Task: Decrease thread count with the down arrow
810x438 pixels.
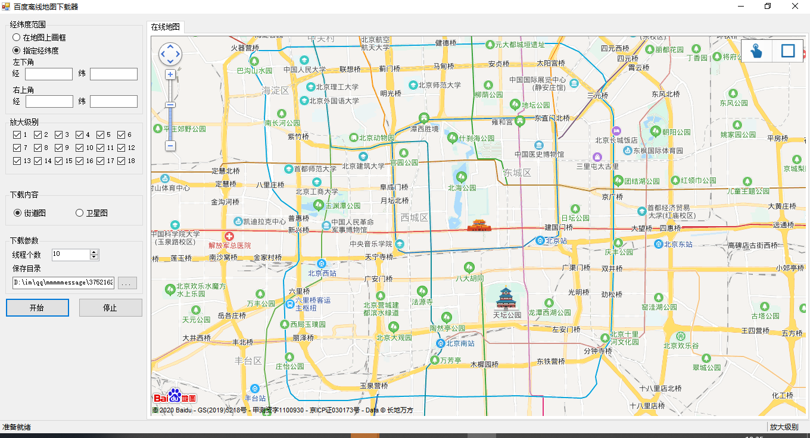Action: [94, 257]
